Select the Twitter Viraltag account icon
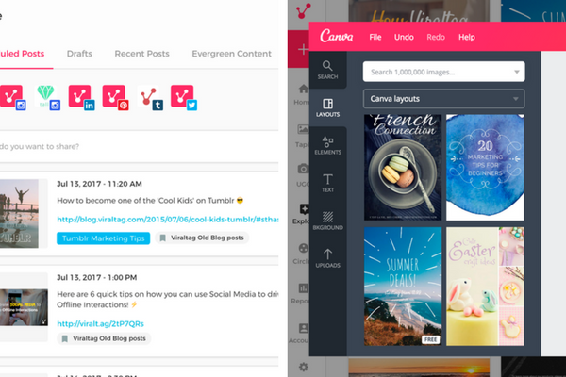Screen dimensions: 566x377 (x=184, y=97)
